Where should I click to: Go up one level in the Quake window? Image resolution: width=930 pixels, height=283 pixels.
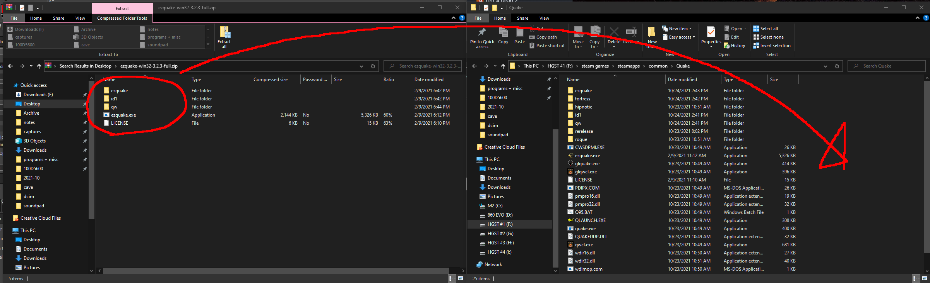click(x=503, y=66)
